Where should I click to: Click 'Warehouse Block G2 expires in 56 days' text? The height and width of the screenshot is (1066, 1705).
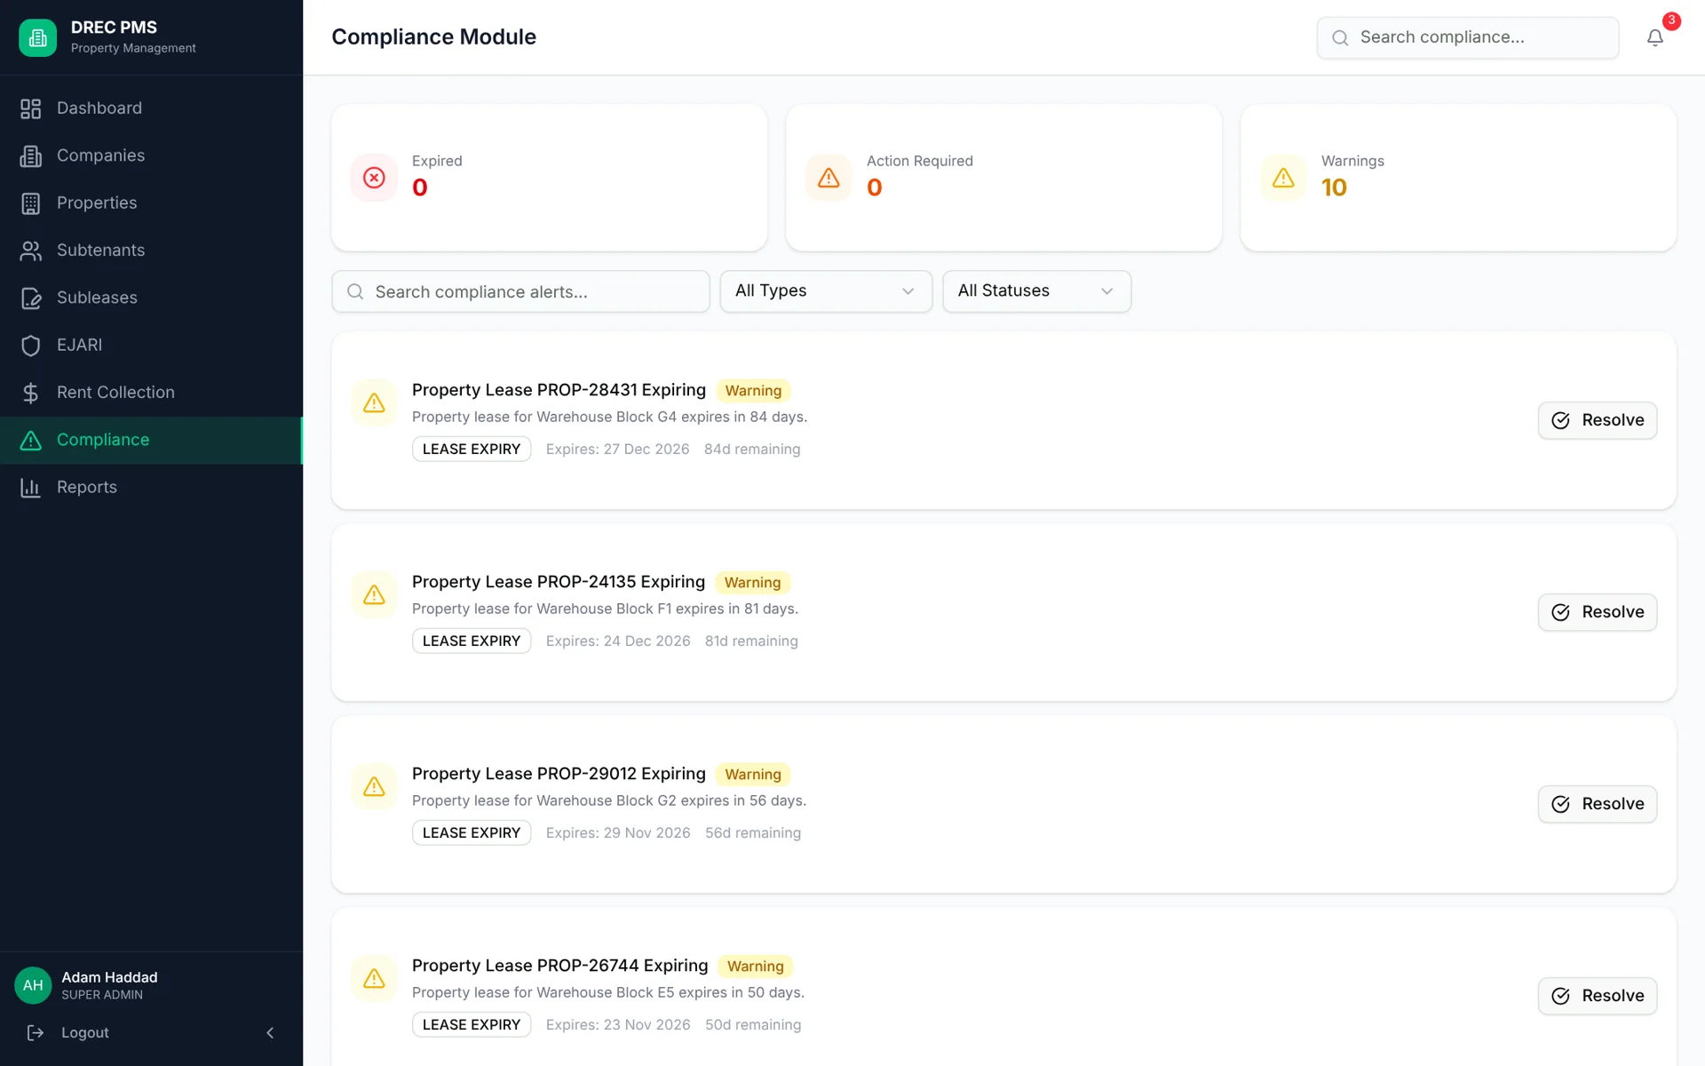click(670, 800)
